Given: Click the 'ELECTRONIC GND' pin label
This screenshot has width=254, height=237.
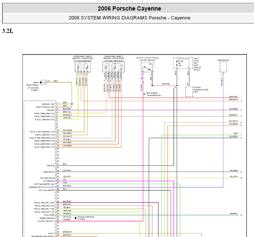Looking at the screenshot, I should [45, 107].
